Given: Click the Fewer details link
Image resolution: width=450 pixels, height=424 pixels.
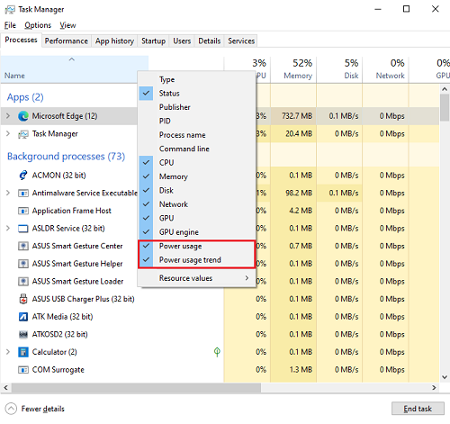Looking at the screenshot, I should click(43, 409).
